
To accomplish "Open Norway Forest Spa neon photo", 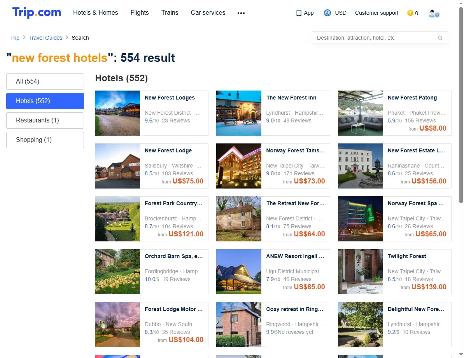I will click(x=361, y=219).
